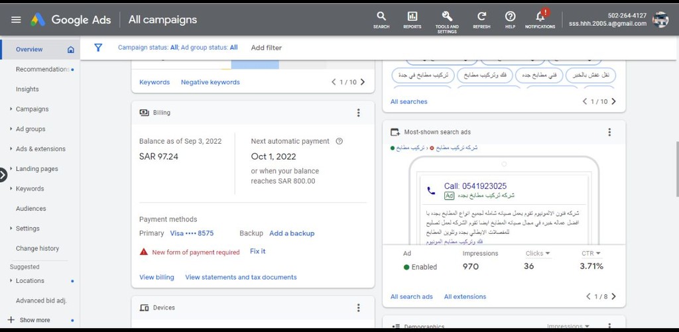Click the red warning triangle icon
The image size is (679, 332).
144,252
